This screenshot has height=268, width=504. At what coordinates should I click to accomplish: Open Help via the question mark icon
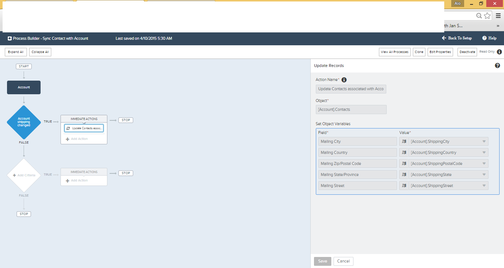click(x=484, y=38)
